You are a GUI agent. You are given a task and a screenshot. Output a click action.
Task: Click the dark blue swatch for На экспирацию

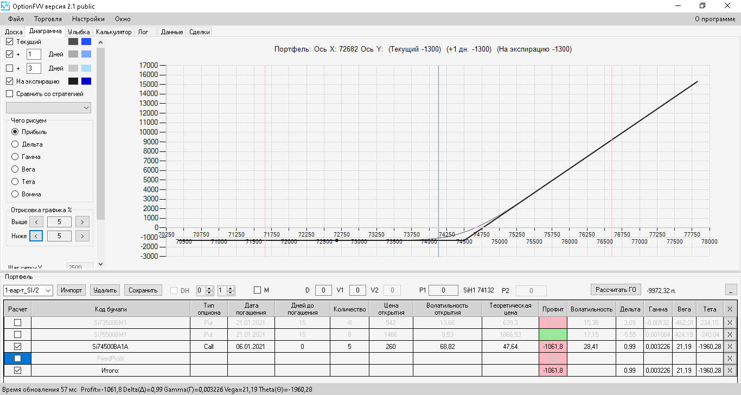[86, 81]
